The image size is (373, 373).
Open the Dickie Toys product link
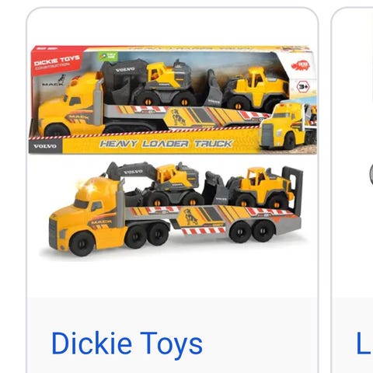[x=127, y=344]
